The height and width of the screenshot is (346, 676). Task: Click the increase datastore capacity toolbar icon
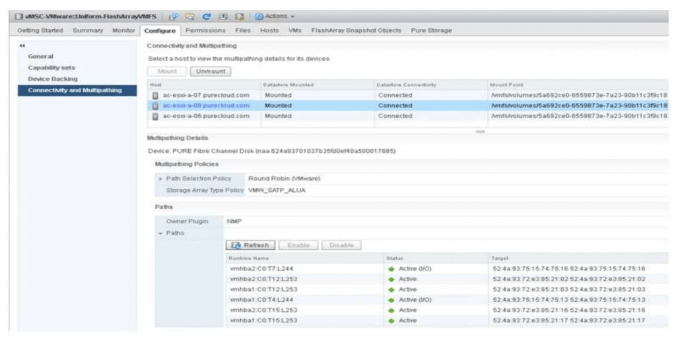coord(223,16)
